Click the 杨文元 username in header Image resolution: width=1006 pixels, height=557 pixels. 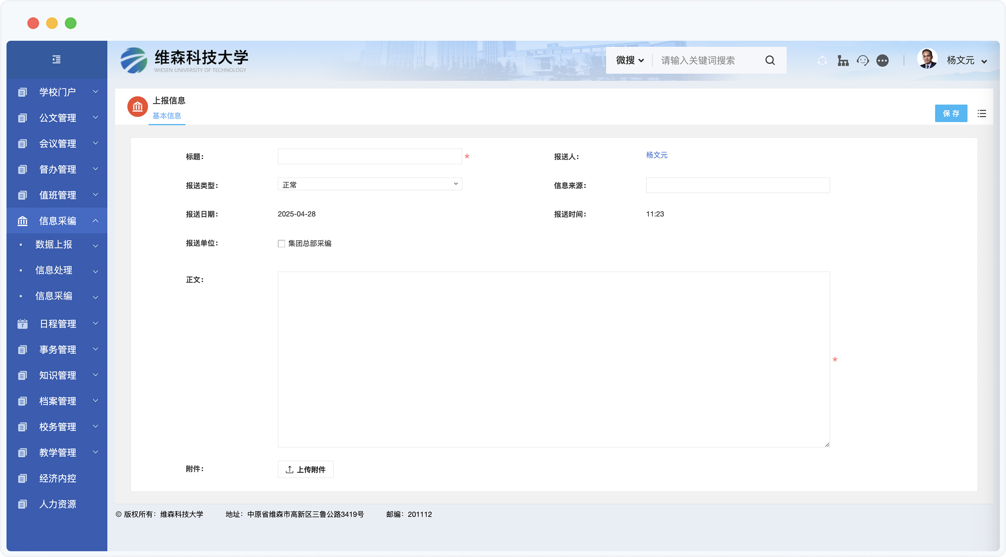point(960,61)
